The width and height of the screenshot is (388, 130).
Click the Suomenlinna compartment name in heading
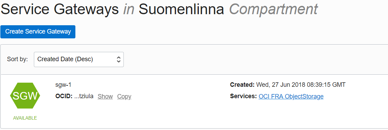[182, 9]
